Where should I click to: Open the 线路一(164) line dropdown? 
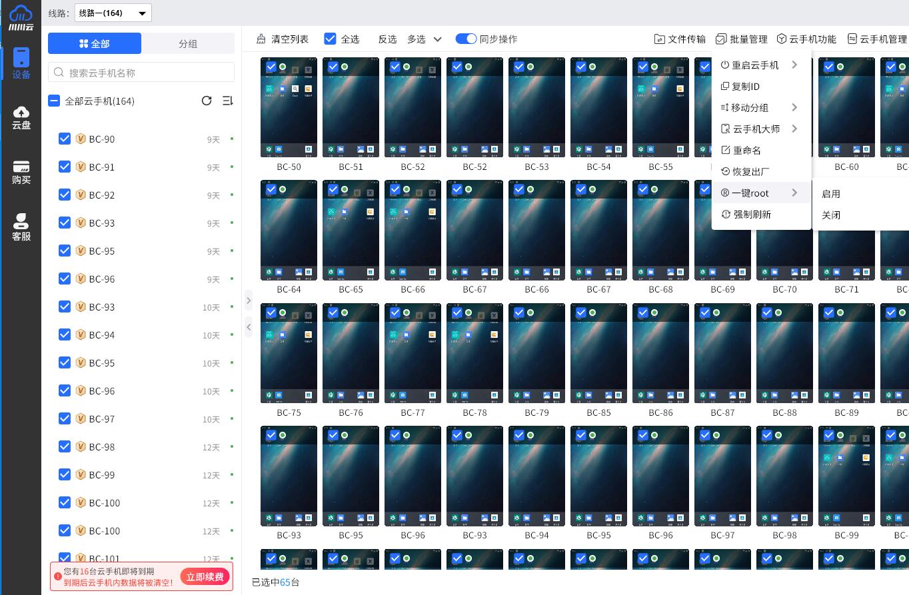coord(113,13)
